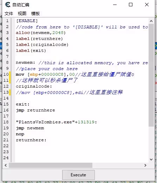157x183 pixels.
Task: Click the 'nop' instruction line
Action: [20, 134]
